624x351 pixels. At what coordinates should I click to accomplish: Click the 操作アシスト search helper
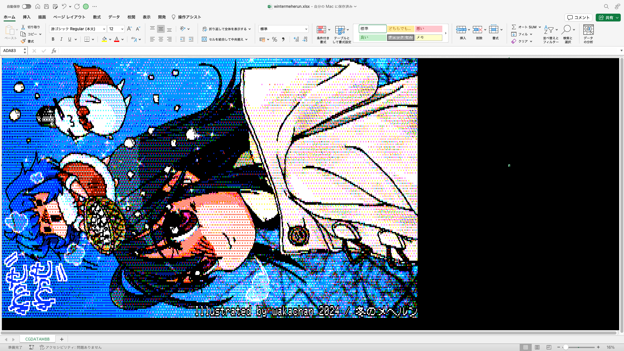(x=187, y=17)
